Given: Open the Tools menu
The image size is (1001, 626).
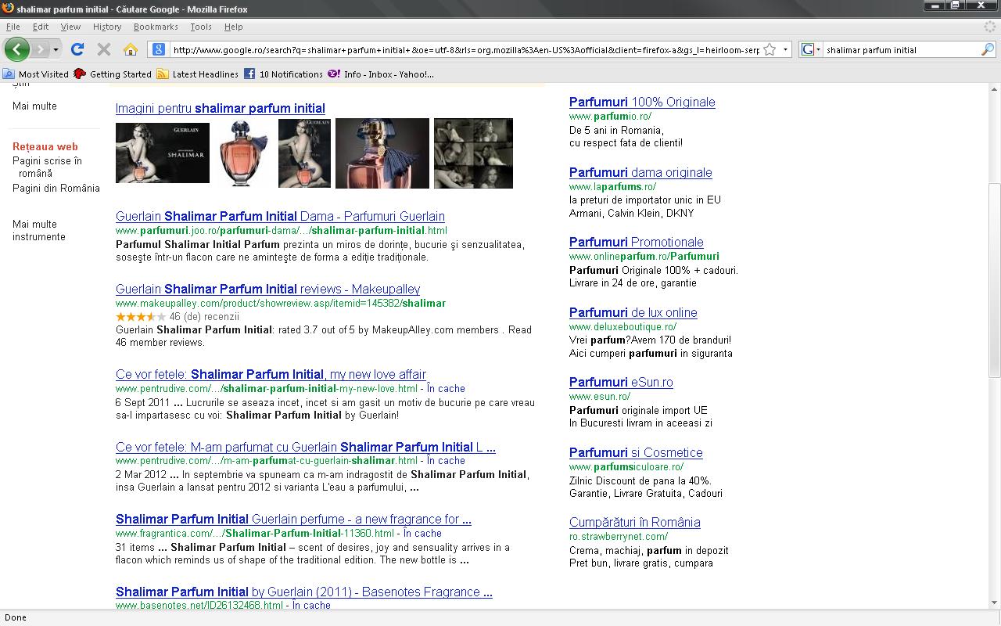Looking at the screenshot, I should 201,27.
